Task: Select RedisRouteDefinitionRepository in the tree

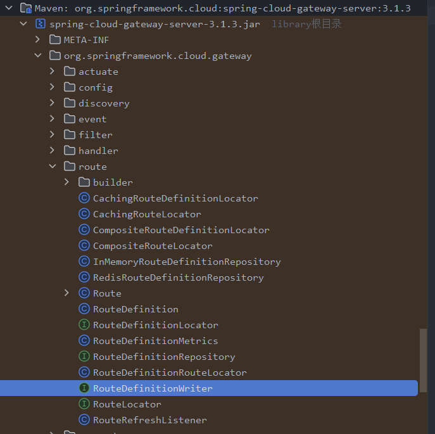Action: [178, 278]
